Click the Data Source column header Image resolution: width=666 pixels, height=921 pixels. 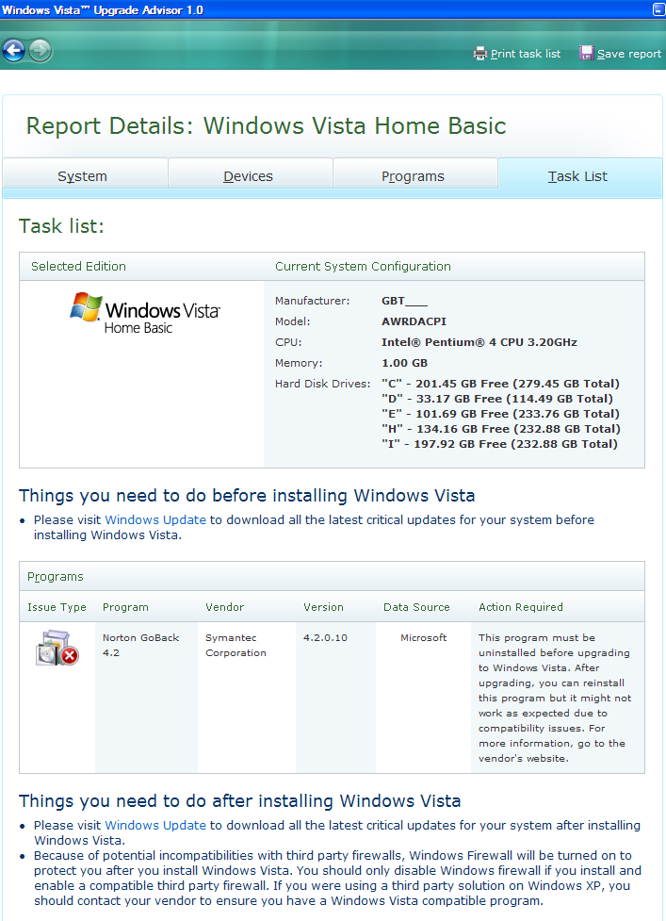coord(416,607)
